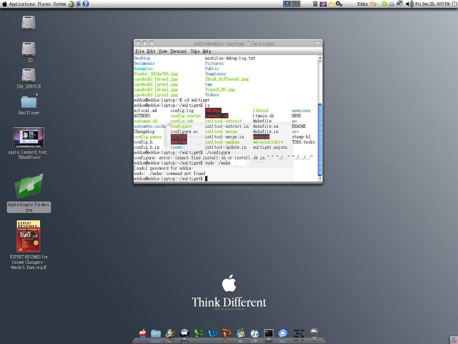Click the terminal scrollbar up arrow
The width and height of the screenshot is (458, 344).
click(x=320, y=58)
